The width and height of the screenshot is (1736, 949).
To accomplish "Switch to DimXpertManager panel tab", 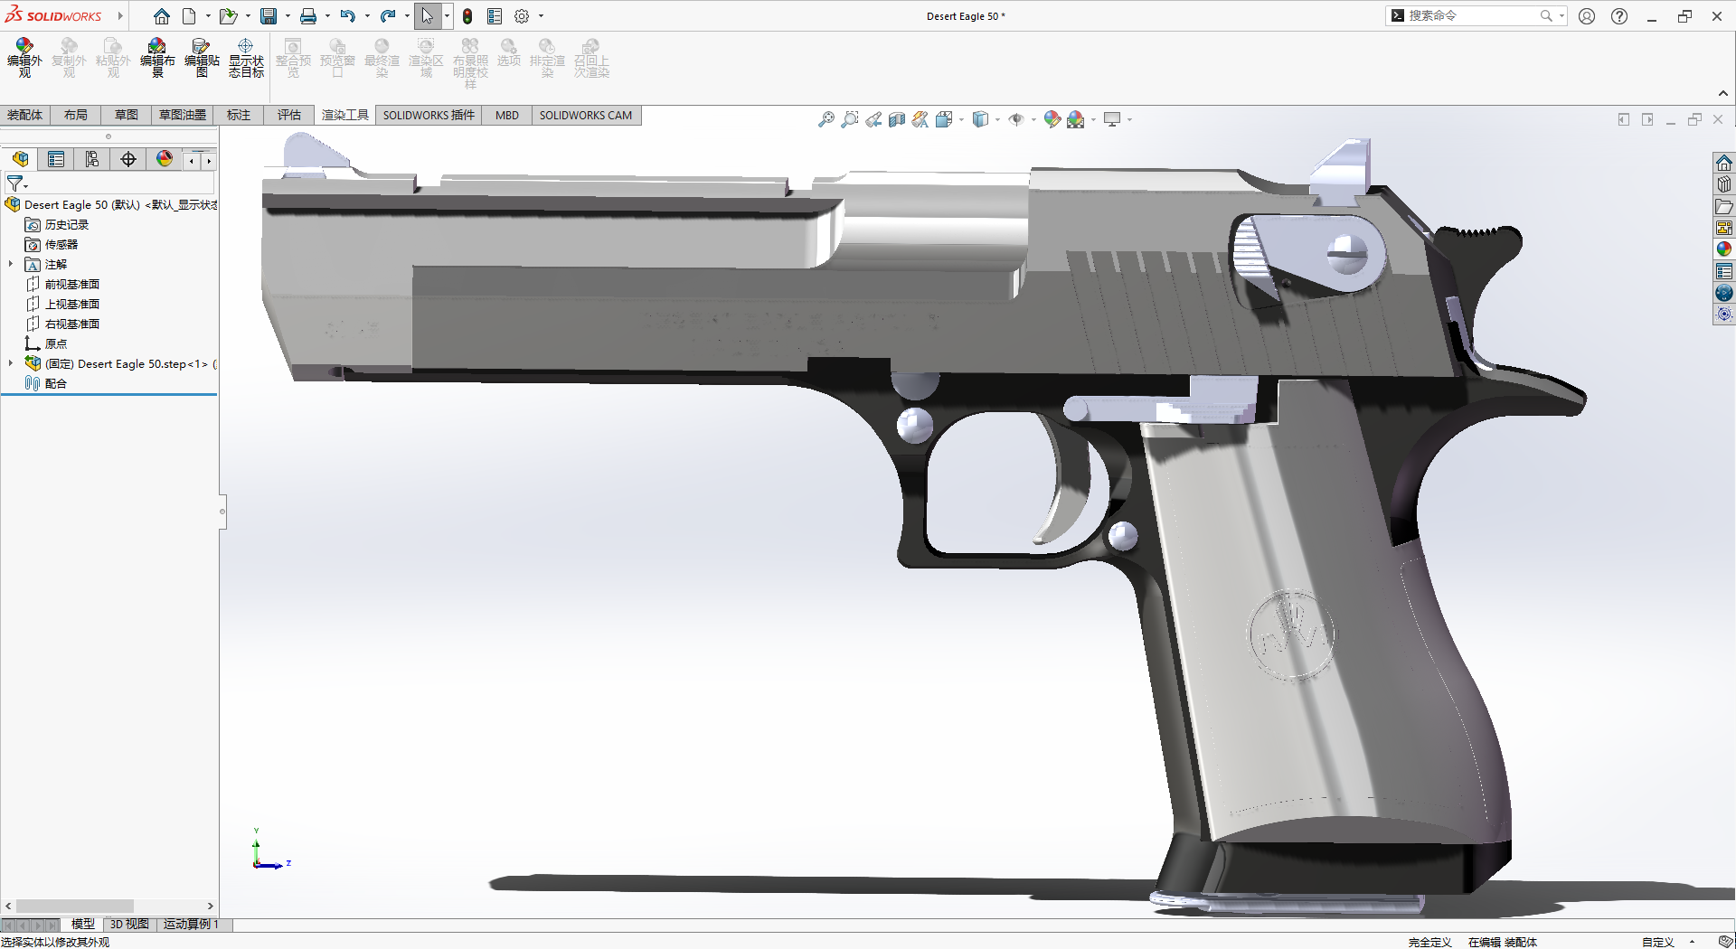I will [x=128, y=160].
